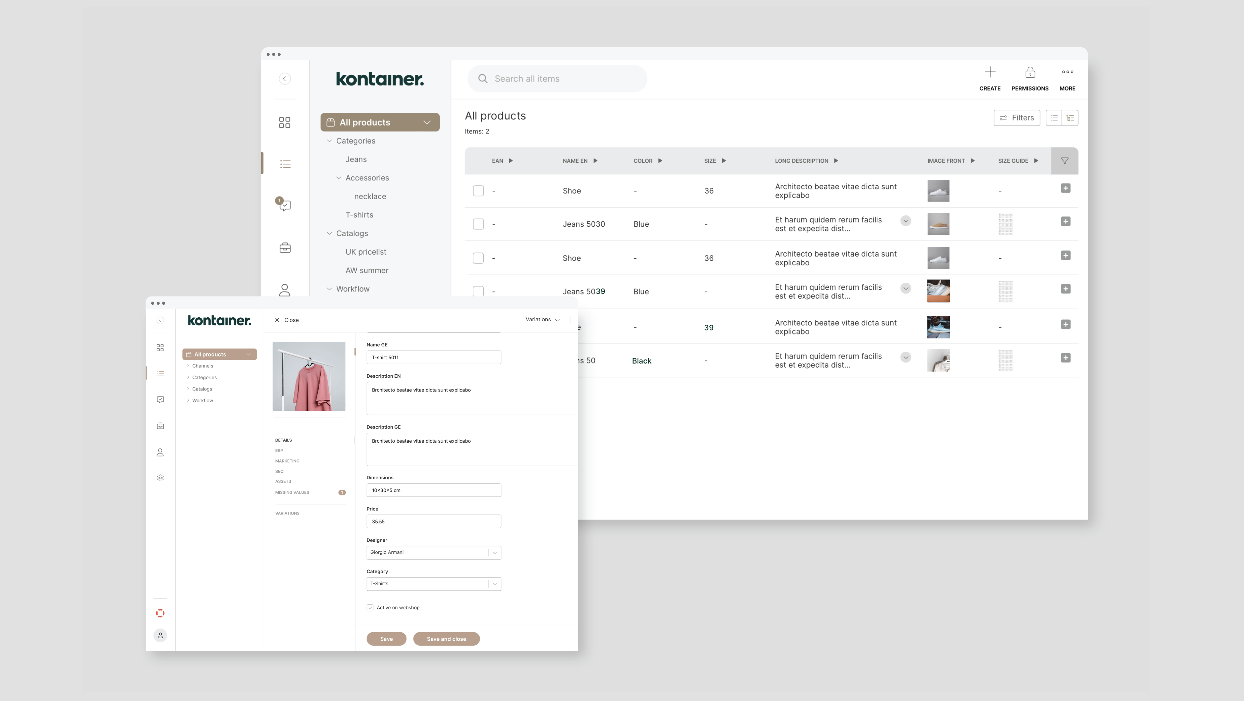Click the Dimensions input field

coord(434,490)
